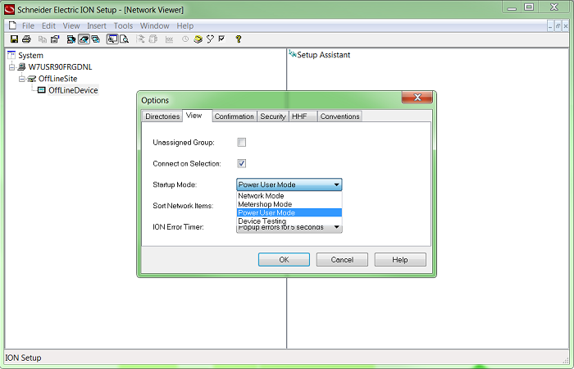Switch to the Confirmation tab
Image resolution: width=574 pixels, height=369 pixels.
click(x=235, y=116)
